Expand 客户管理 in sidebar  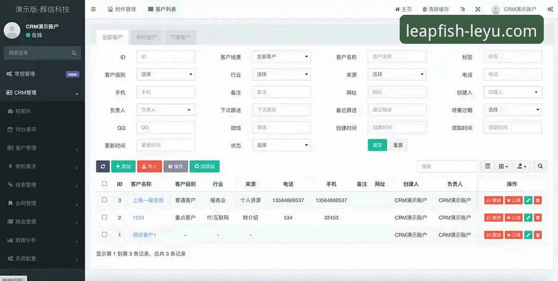[42, 148]
